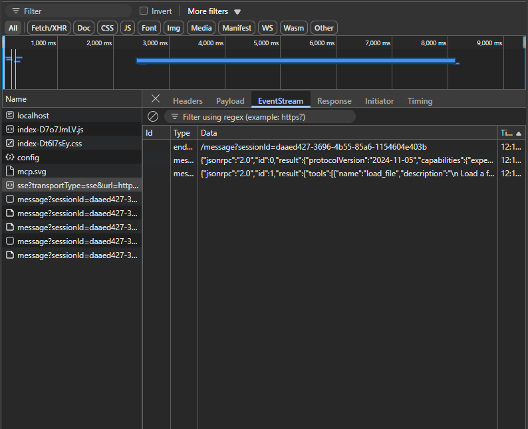Screen dimensions: 528x429
Task: Click the mcp.svg file icon
Action: [x=10, y=172]
